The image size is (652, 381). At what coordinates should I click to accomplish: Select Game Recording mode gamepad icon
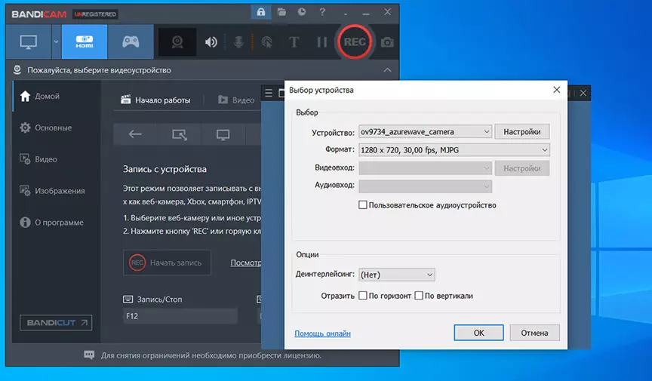pos(131,41)
